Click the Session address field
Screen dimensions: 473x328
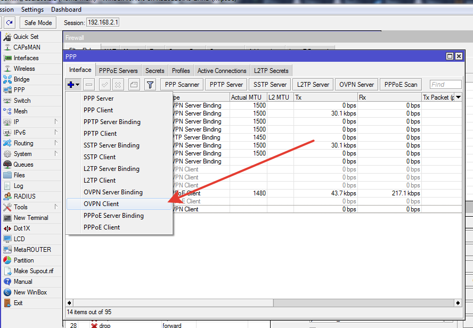[x=103, y=22]
